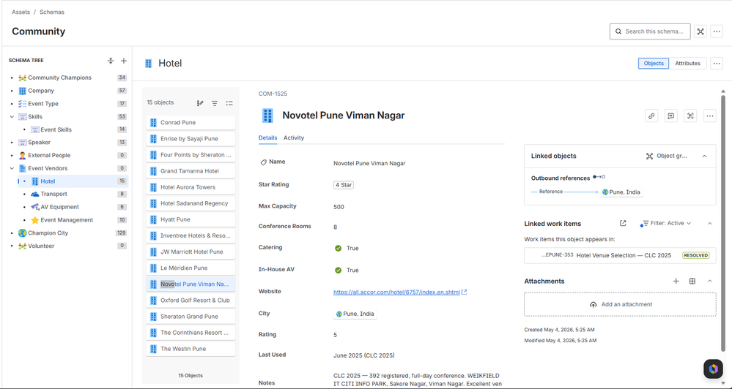Click external link icon after website URL
732x389 pixels.
pyautogui.click(x=464, y=292)
